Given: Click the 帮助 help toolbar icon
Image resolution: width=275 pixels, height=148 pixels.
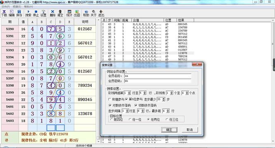Looking at the screenshot, I should tap(86, 13).
